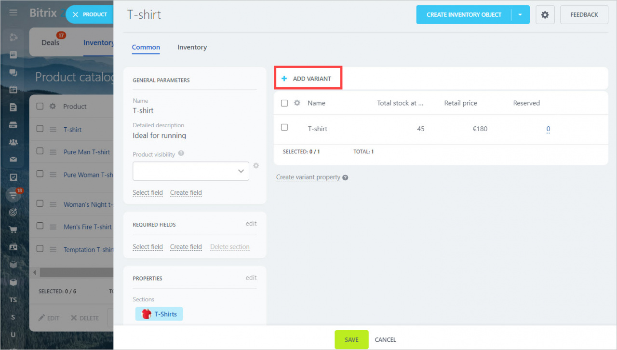Open product catalog grid settings gear
The height and width of the screenshot is (350, 617).
53,107
